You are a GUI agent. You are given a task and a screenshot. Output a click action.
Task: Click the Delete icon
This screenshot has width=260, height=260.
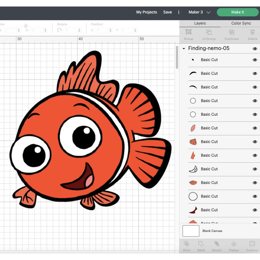[x=252, y=35]
